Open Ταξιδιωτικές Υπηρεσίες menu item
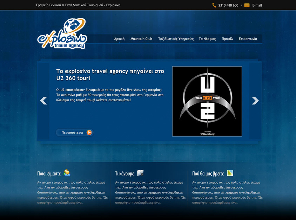The width and height of the screenshot is (296, 220). 176,39
